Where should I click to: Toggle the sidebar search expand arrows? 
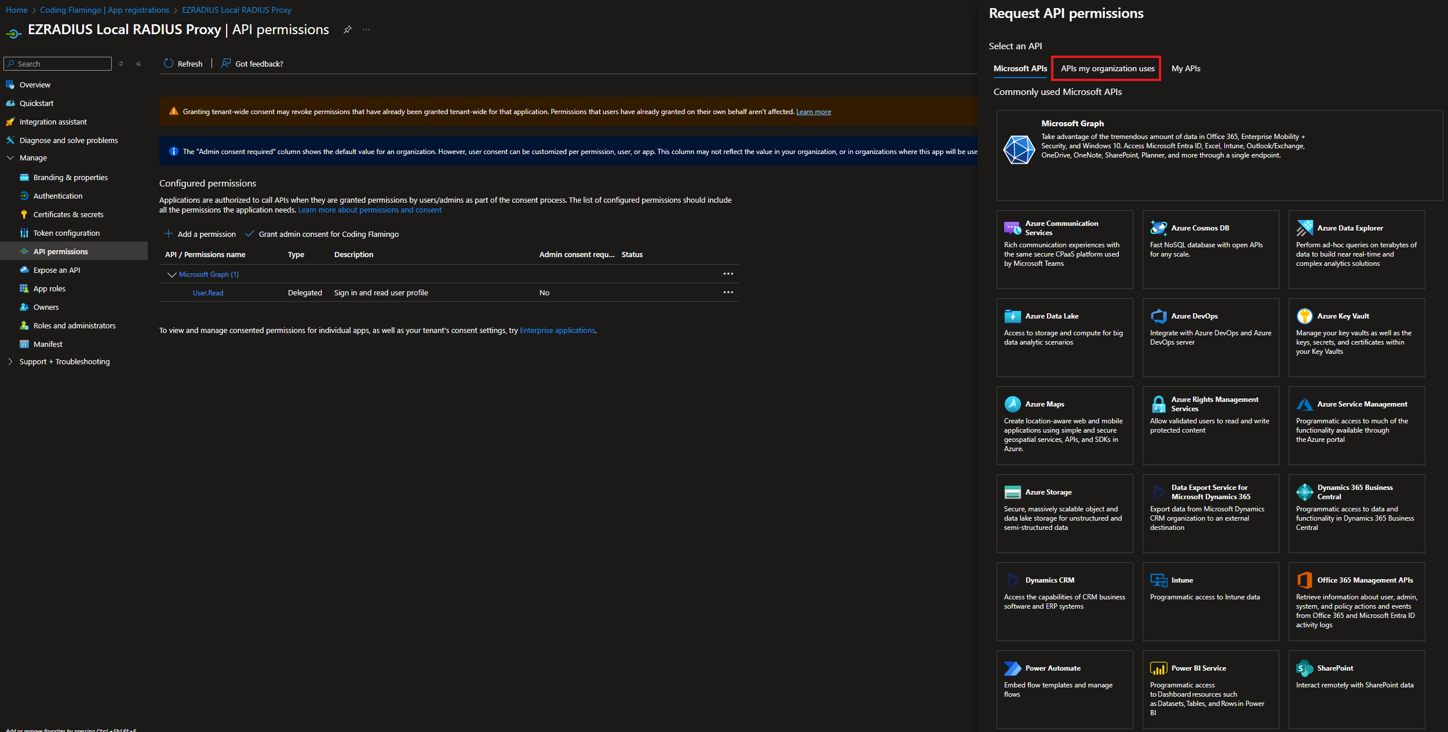click(121, 64)
